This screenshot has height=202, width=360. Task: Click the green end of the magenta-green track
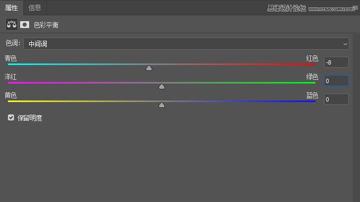[x=311, y=82]
